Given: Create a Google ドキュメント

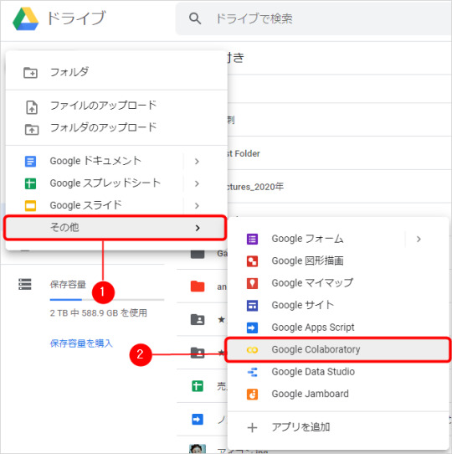Looking at the screenshot, I should pyautogui.click(x=95, y=161).
